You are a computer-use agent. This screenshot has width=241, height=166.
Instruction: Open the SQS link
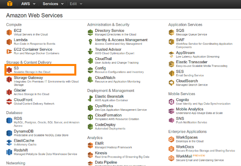click(x=180, y=30)
